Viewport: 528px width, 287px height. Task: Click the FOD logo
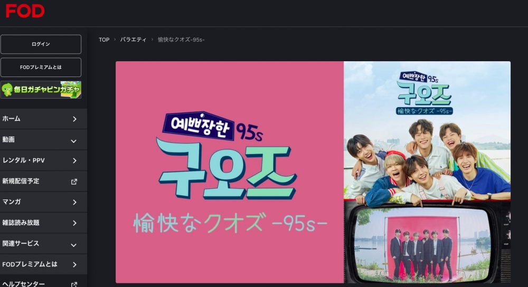tap(25, 11)
